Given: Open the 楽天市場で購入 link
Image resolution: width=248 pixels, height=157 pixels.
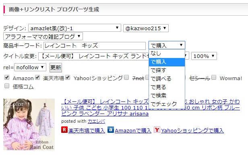Looking at the screenshot, I should pos(87,130).
